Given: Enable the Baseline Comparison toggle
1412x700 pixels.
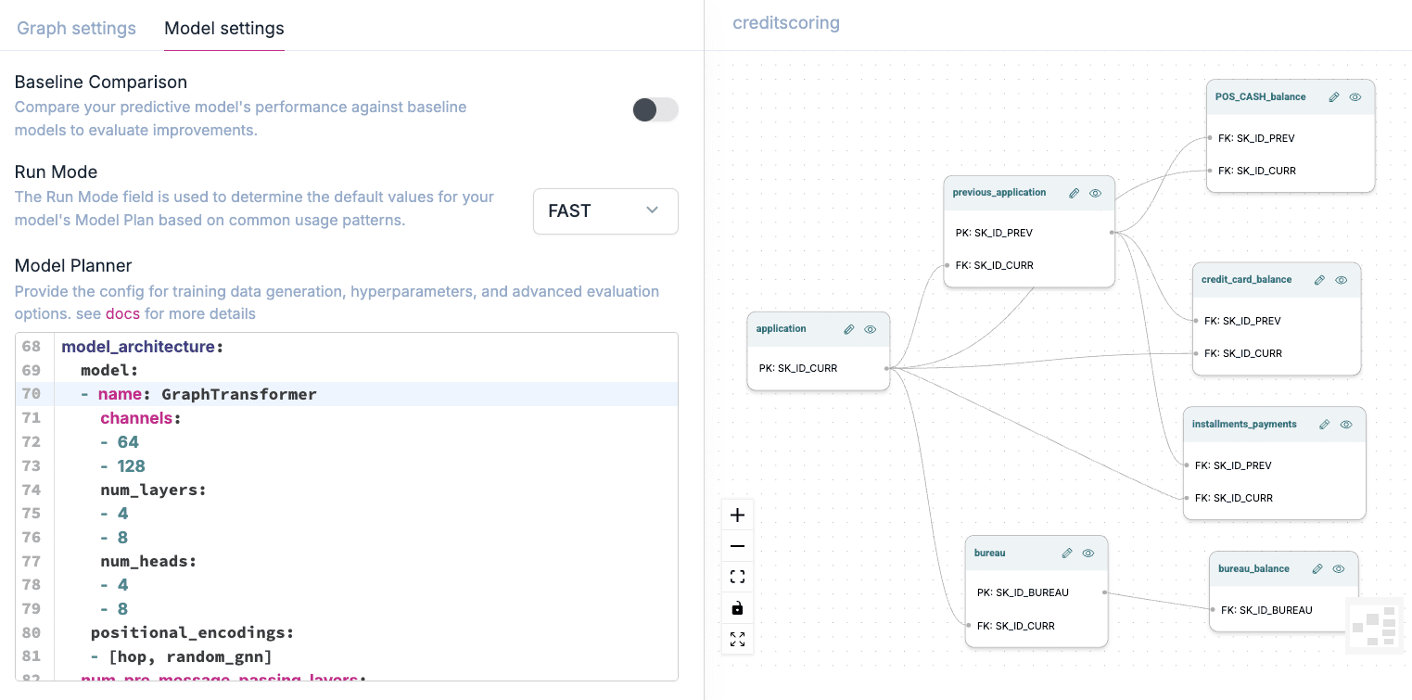Looking at the screenshot, I should point(655,110).
